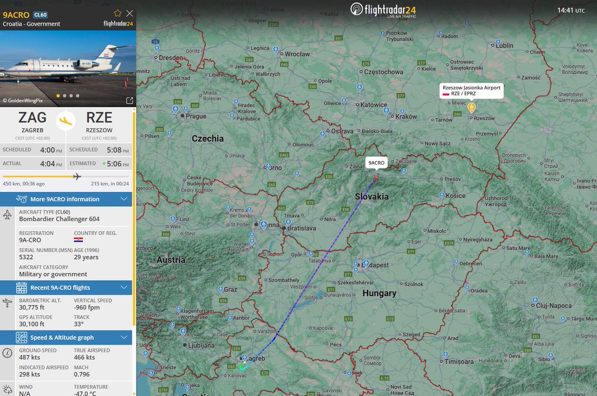Click the CL60 aircraft type badge
This screenshot has height=396, width=597.
40,15
